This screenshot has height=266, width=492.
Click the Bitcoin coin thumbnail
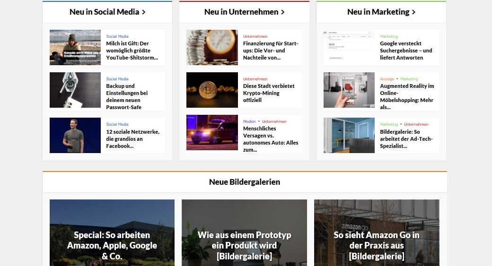click(212, 90)
